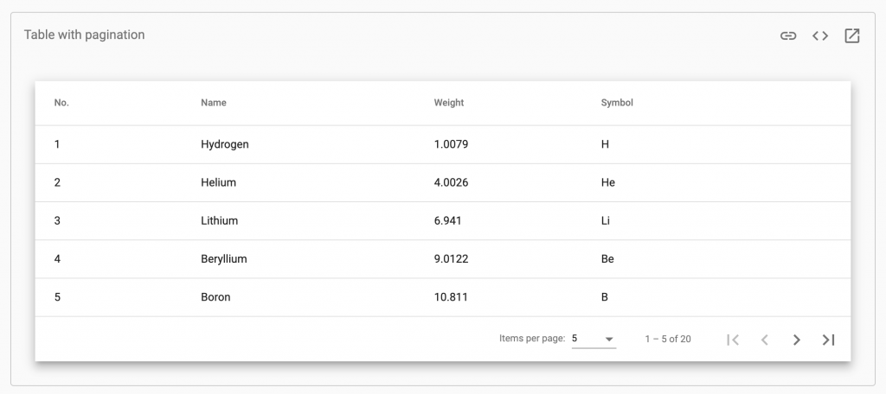Click the Weight column header

[x=449, y=103]
